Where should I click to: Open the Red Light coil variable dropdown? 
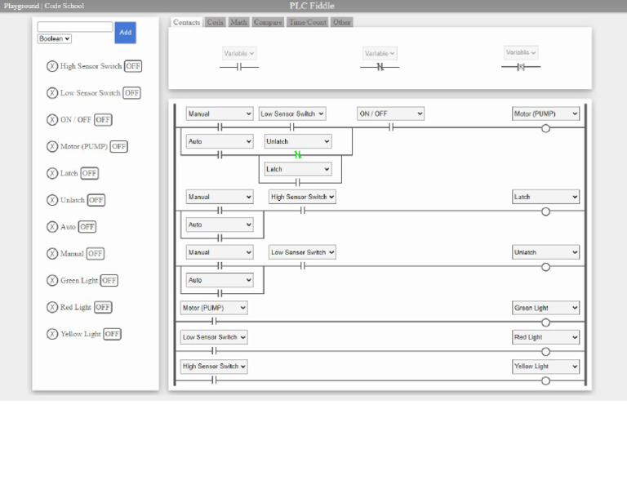[x=545, y=337]
